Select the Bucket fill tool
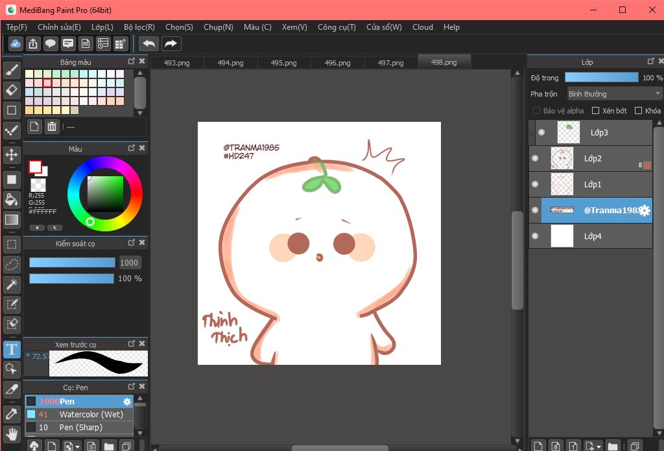664x451 pixels. [x=12, y=200]
